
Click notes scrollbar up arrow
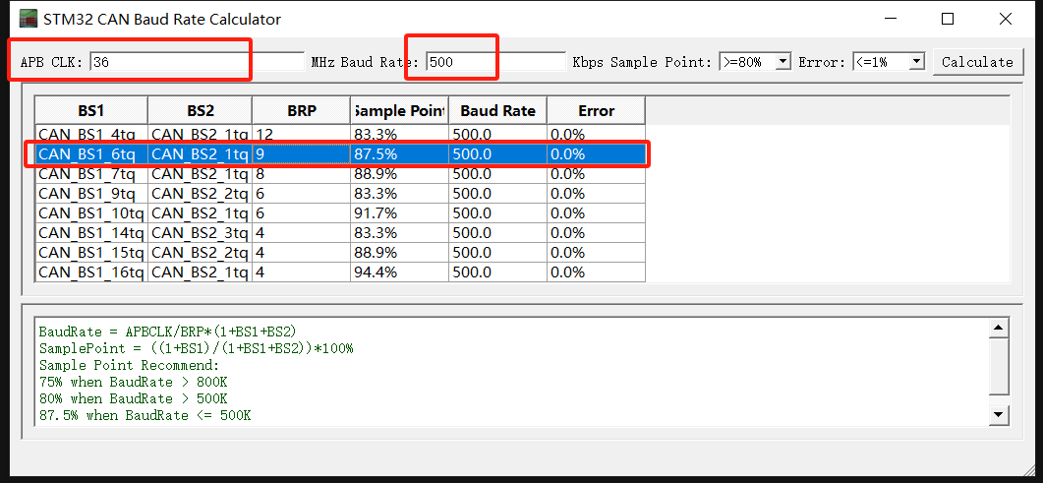click(998, 328)
